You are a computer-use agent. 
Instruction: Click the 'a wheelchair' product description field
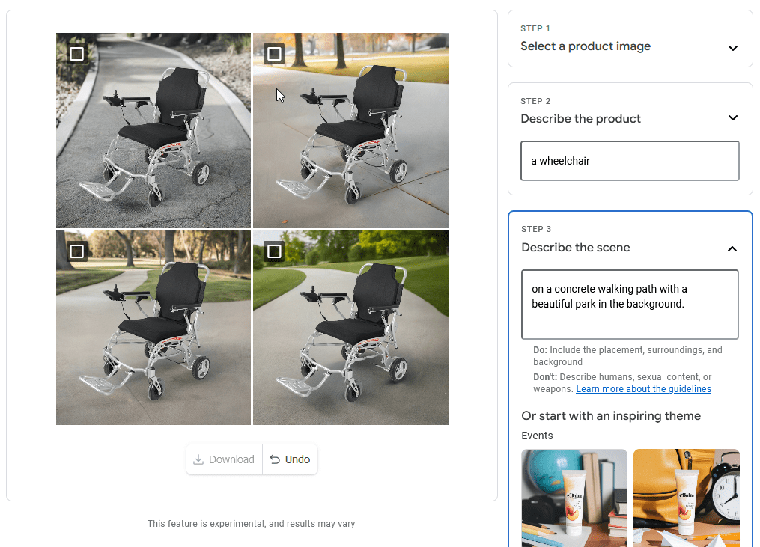click(630, 161)
